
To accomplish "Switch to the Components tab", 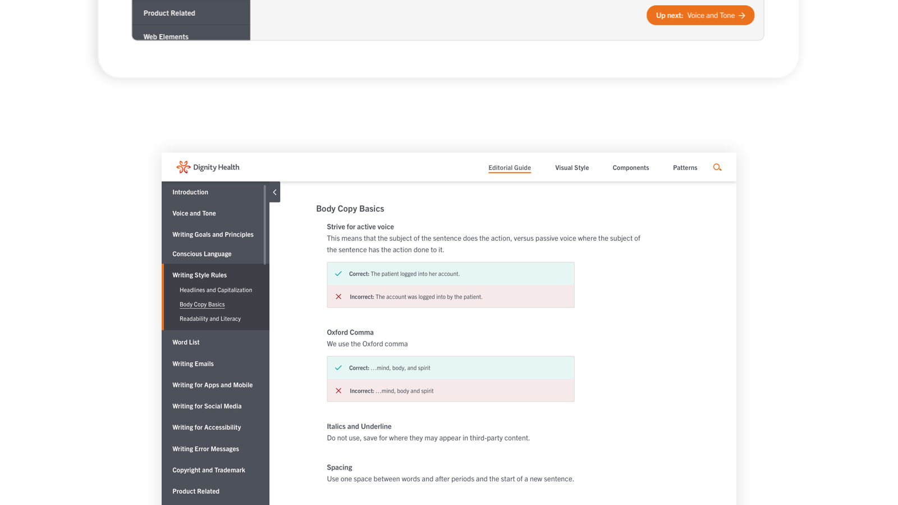I will coord(631,168).
